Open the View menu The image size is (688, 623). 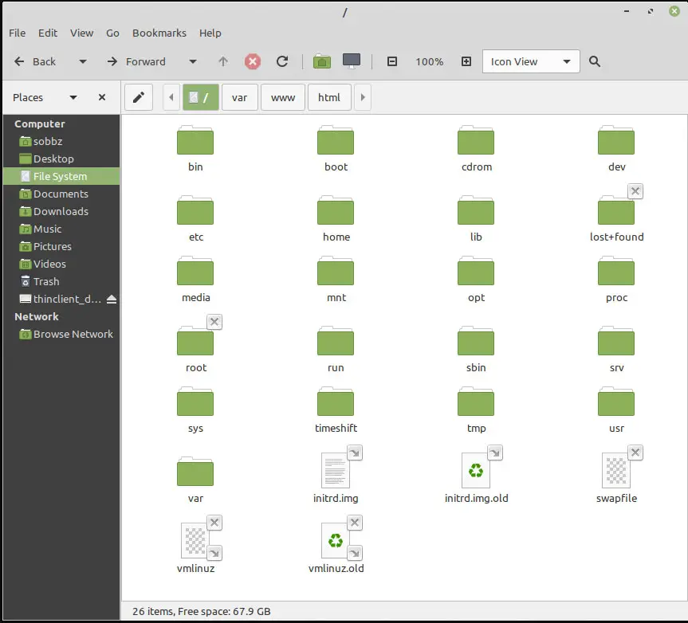(81, 33)
